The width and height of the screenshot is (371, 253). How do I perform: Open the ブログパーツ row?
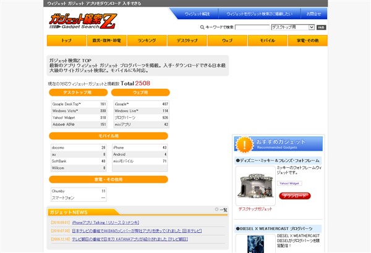141,118
